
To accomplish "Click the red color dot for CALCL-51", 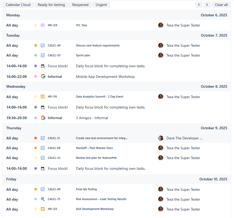I will point(36,138).
